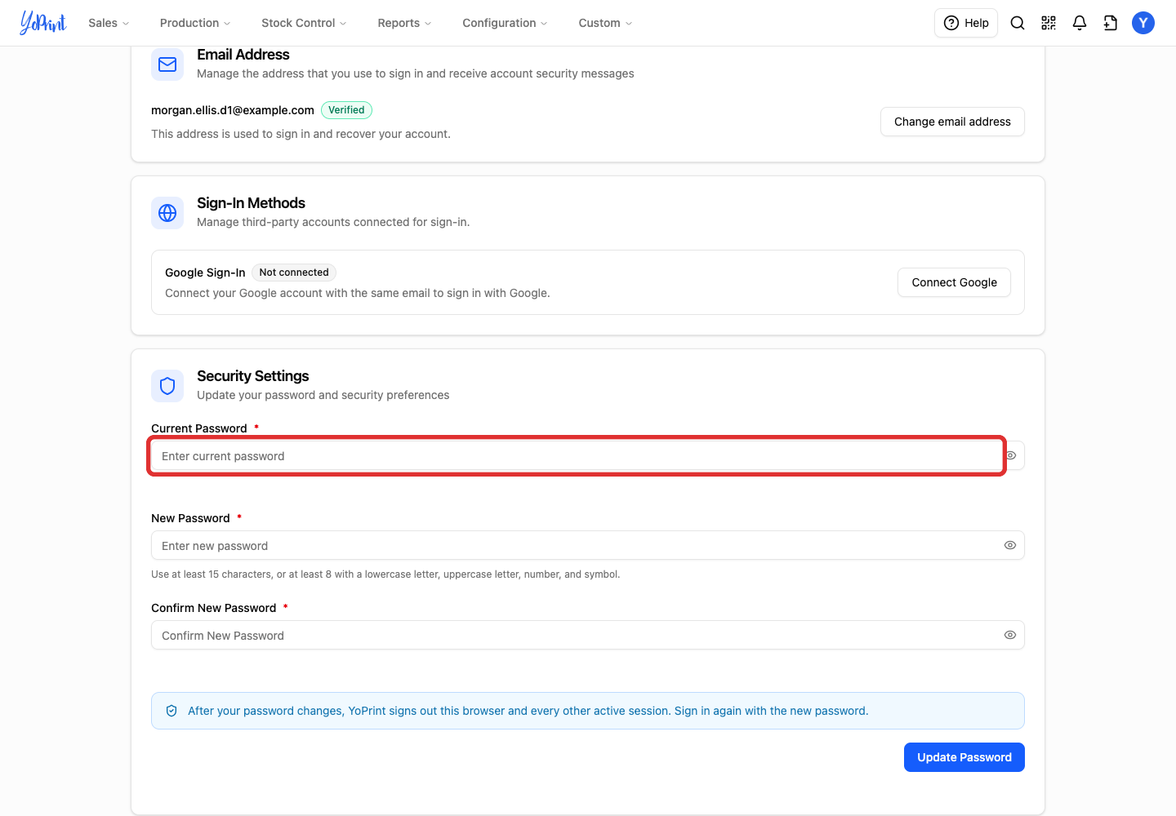
Task: Click the shield icon in password notice
Action: pos(171,711)
